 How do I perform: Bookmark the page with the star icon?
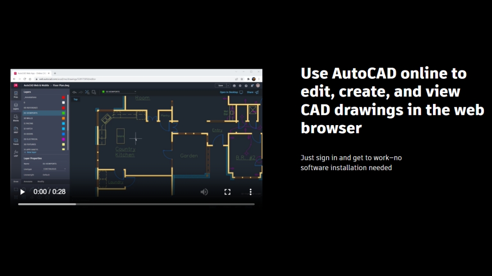tap(242, 79)
